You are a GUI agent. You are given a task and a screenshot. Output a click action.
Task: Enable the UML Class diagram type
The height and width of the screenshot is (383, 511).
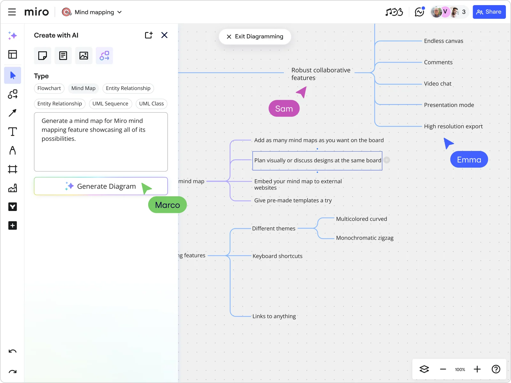pyautogui.click(x=151, y=104)
